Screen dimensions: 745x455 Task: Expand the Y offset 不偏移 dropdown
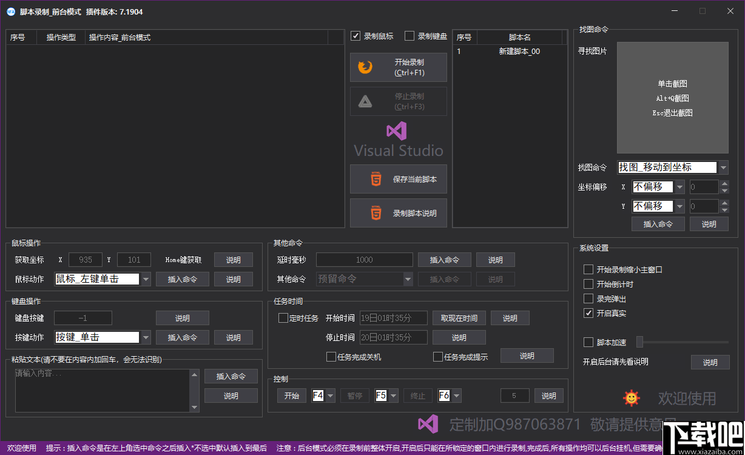pyautogui.click(x=679, y=206)
